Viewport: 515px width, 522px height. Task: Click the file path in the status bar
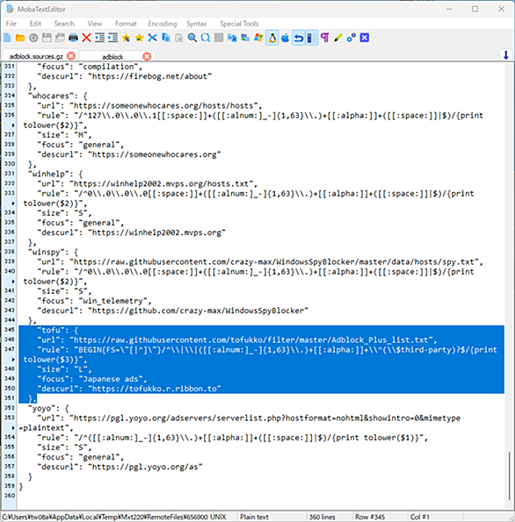(x=105, y=517)
